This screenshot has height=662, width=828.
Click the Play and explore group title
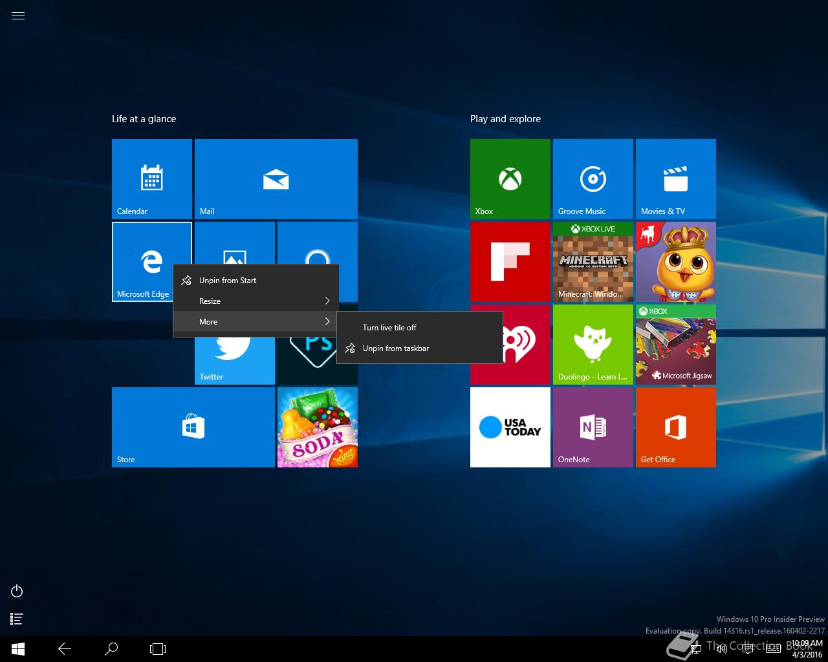coord(505,119)
